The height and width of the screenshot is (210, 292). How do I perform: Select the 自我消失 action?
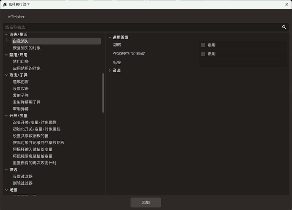[56, 41]
